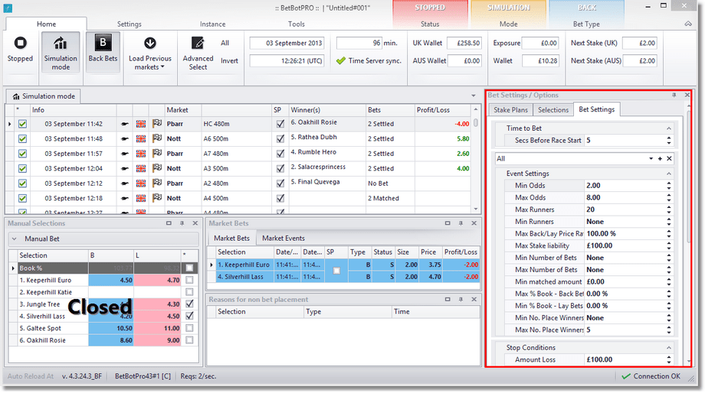The height and width of the screenshot is (393, 705).
Task: Close Reasons for non bet placement panel
Action: coord(474,299)
